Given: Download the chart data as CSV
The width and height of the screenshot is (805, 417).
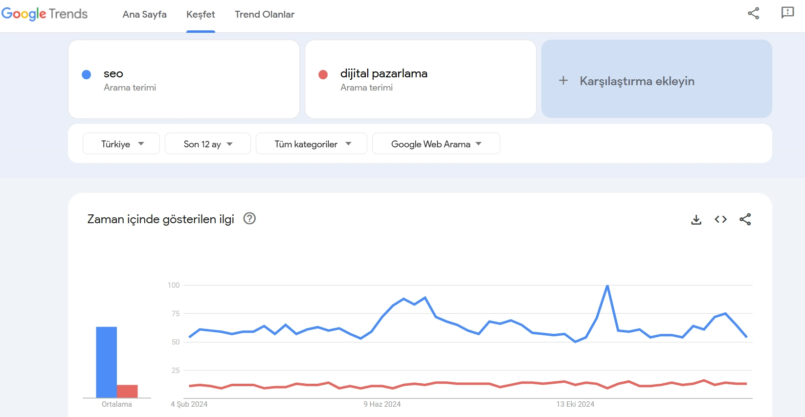Looking at the screenshot, I should 696,220.
